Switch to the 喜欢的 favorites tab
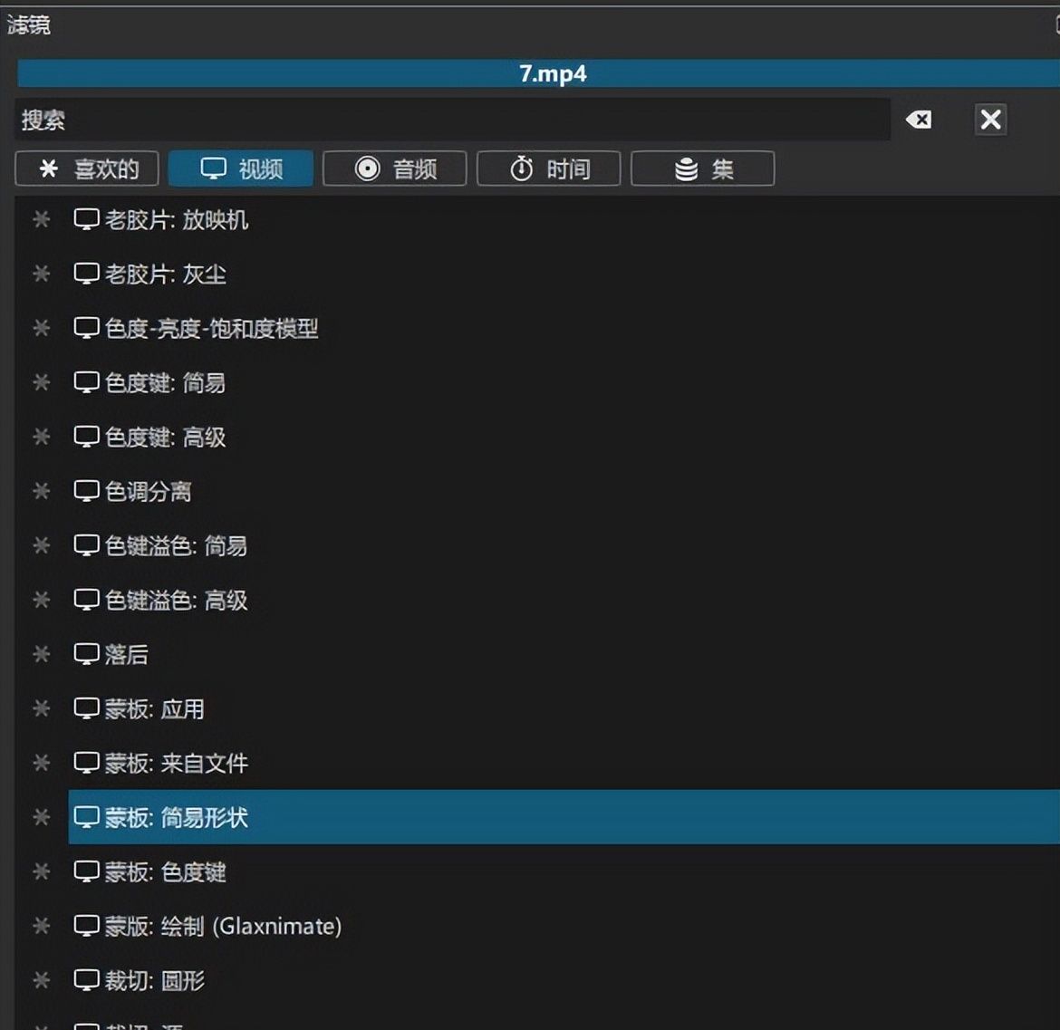Image resolution: width=1060 pixels, height=1030 pixels. tap(86, 168)
